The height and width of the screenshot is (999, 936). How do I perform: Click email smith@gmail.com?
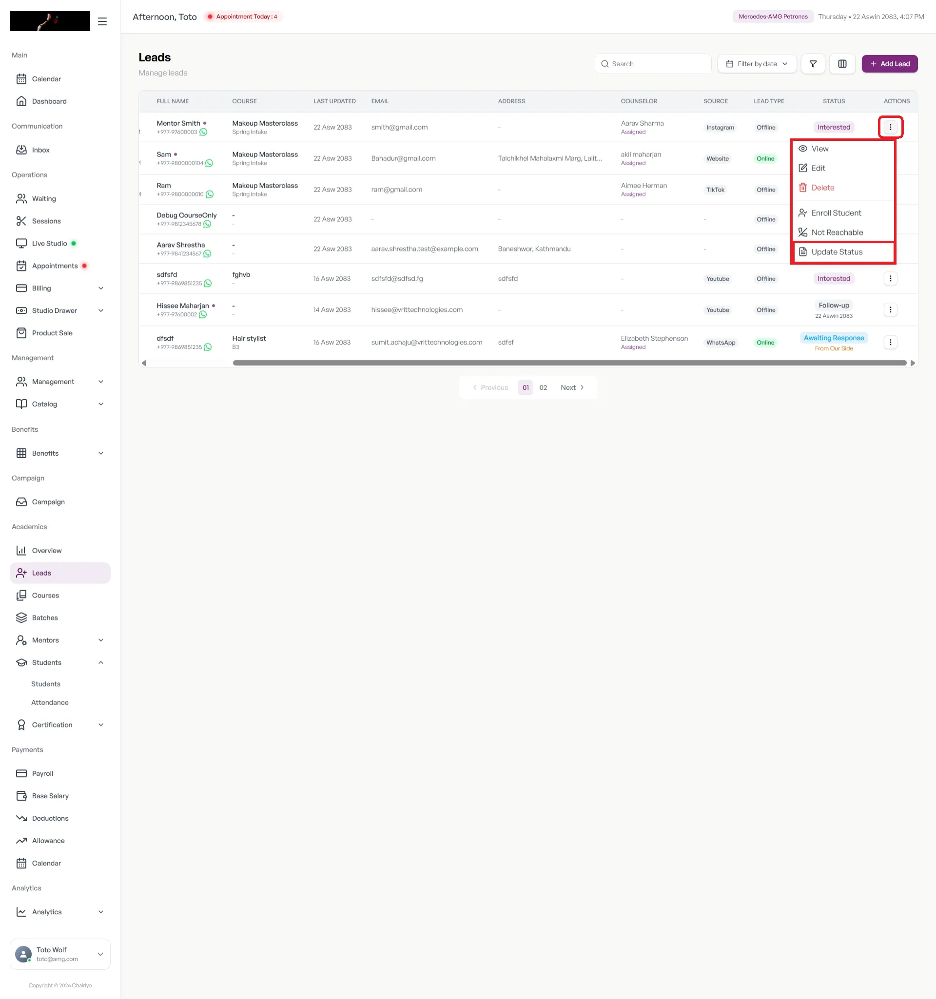pos(399,127)
